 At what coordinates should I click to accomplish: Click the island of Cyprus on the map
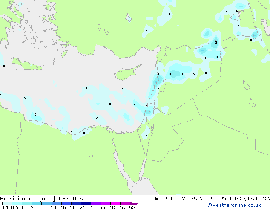click(126, 73)
